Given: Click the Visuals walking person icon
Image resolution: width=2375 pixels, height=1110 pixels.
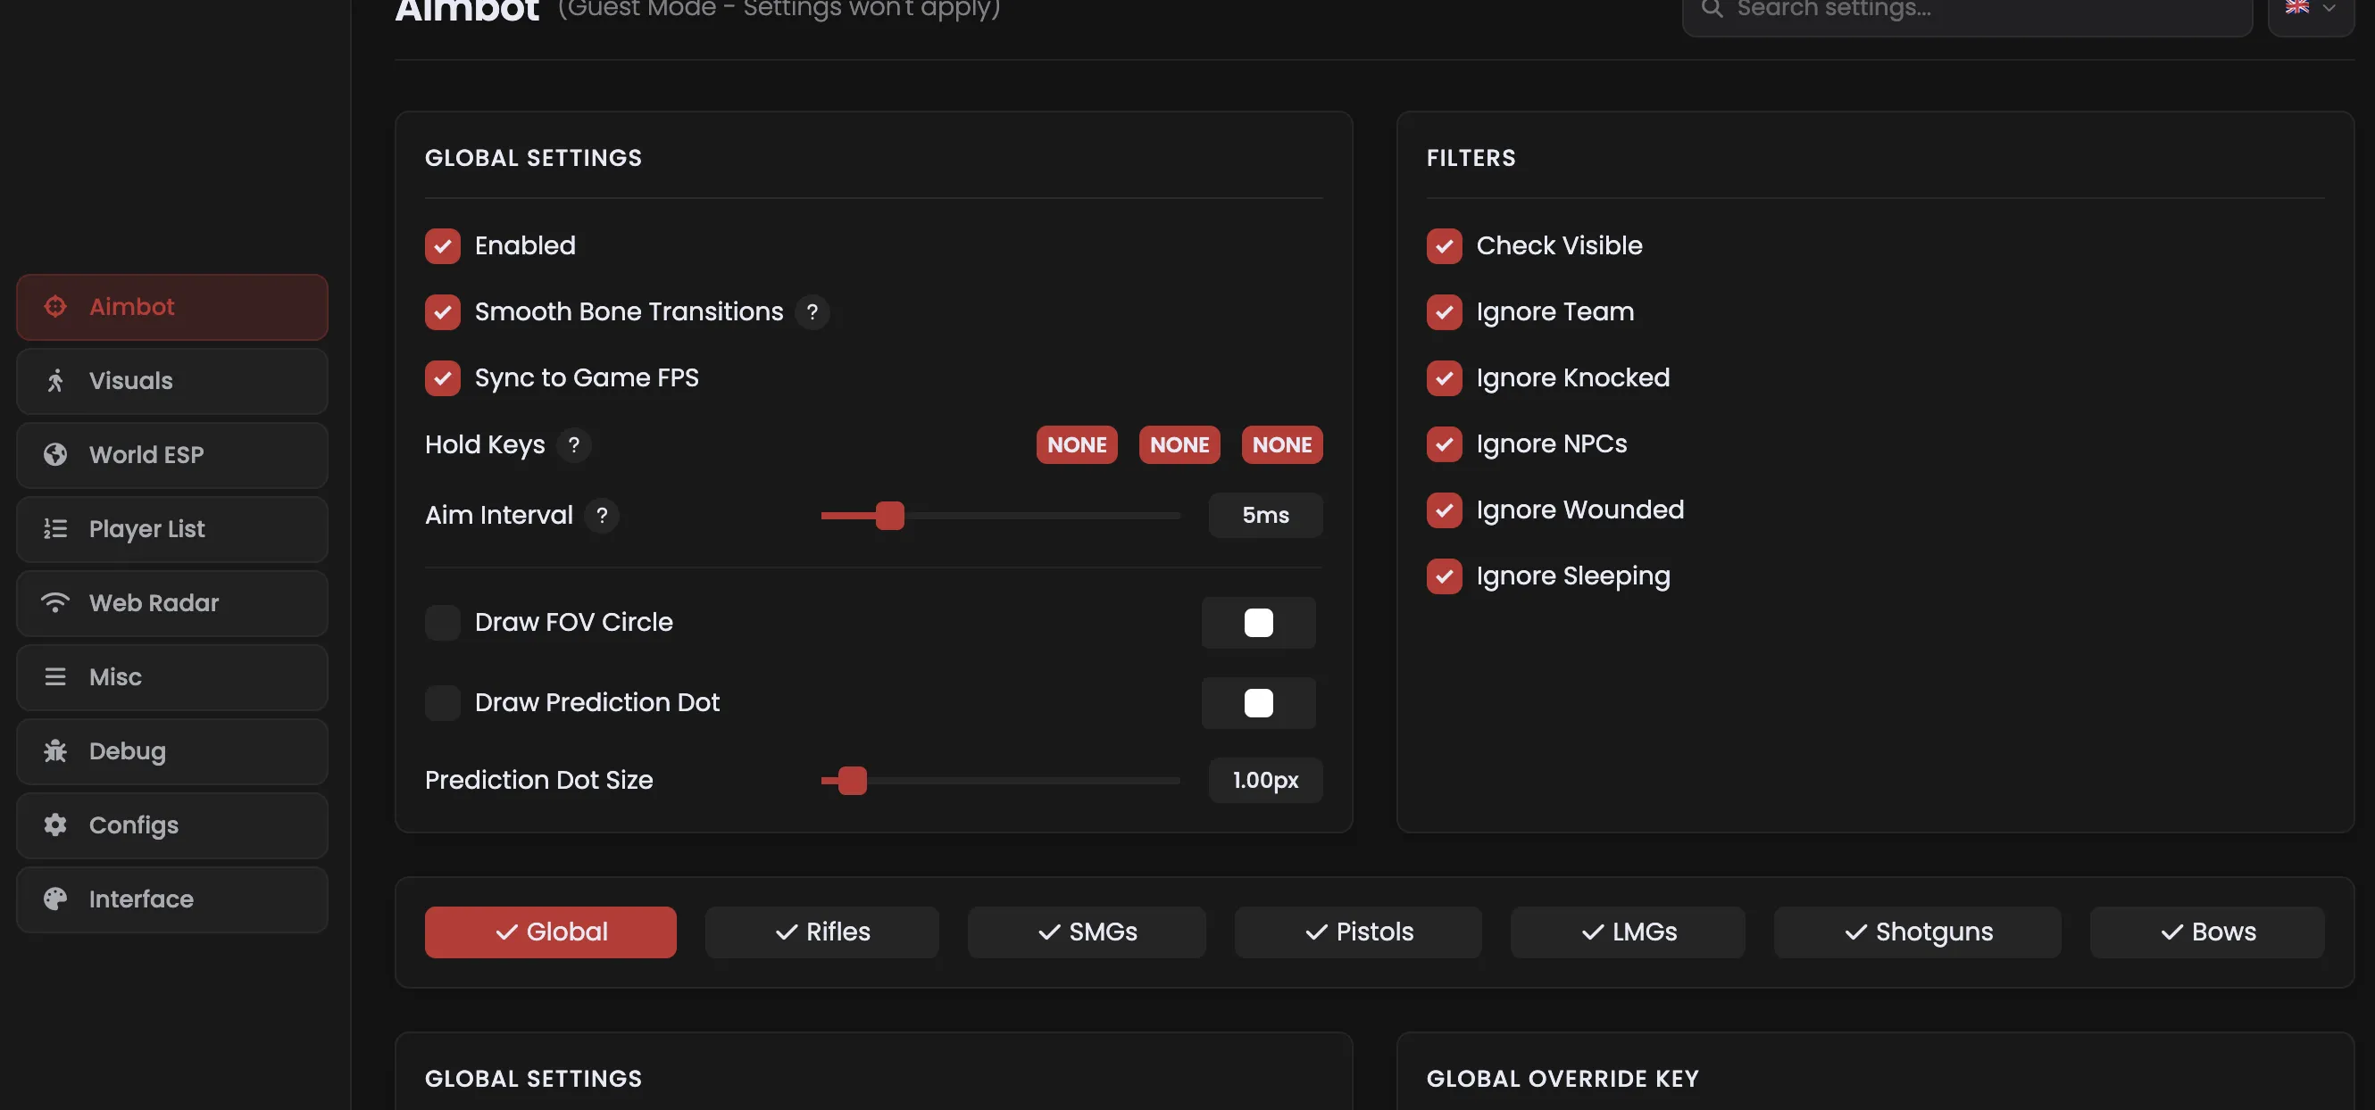Looking at the screenshot, I should pos(55,380).
